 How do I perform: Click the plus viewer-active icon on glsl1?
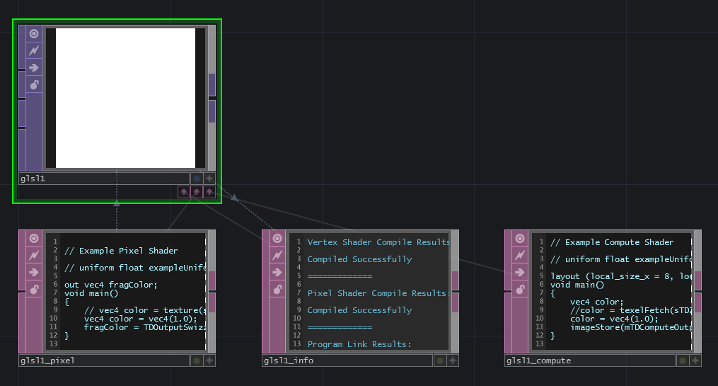point(209,178)
